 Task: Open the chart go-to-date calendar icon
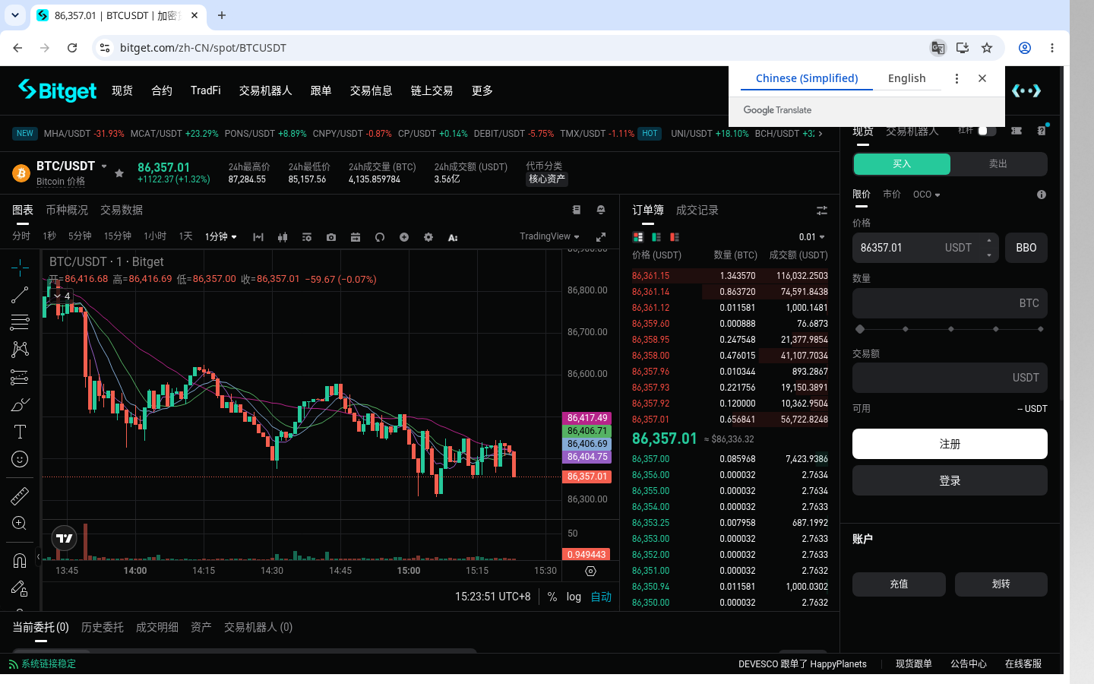click(x=356, y=237)
